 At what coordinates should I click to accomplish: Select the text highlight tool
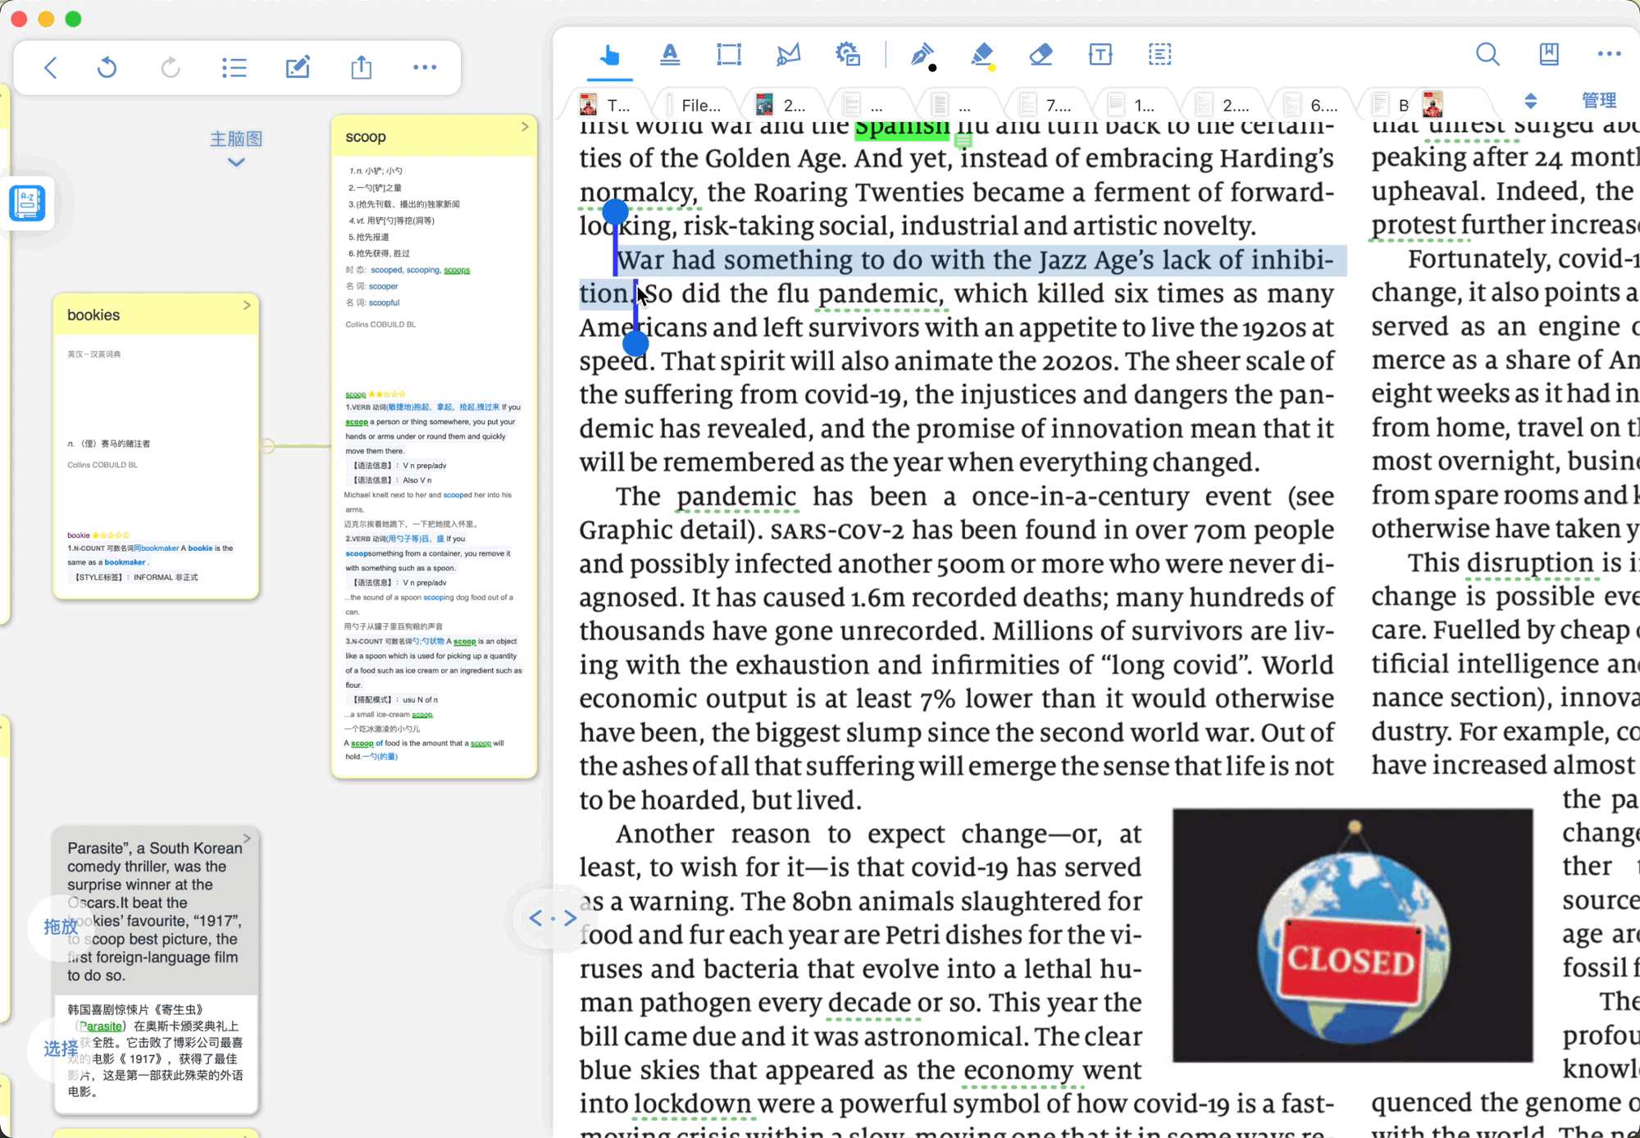670,55
